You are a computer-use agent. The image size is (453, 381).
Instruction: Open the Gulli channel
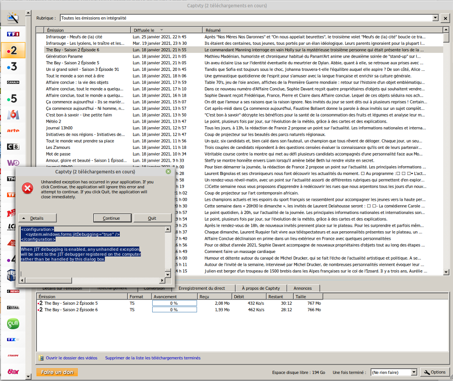pos(13,324)
